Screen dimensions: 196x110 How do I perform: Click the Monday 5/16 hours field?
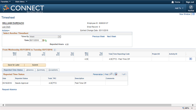pyautogui.click(x=81, y=59)
